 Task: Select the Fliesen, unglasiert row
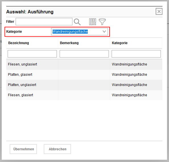84,64
